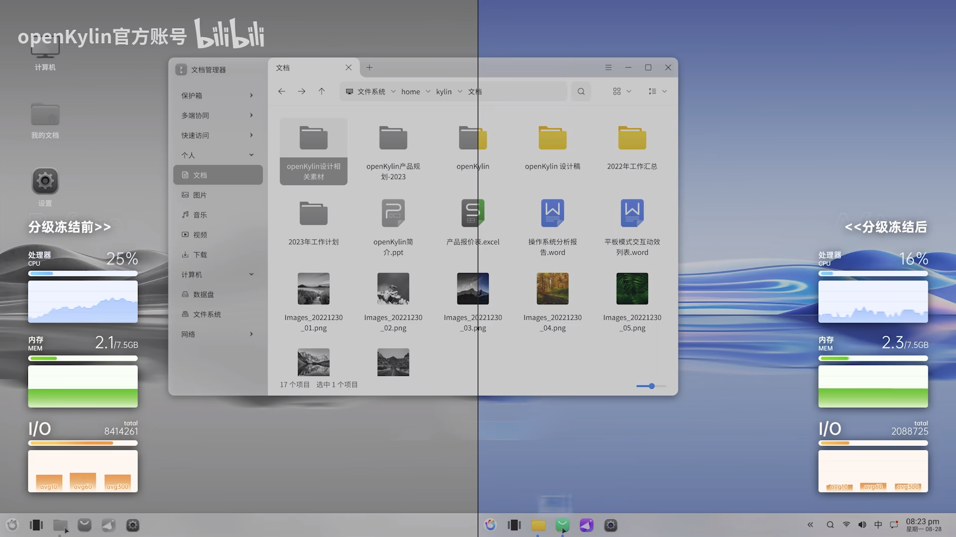The image size is (956, 537).
Task: Click the forward navigation arrow
Action: tap(302, 91)
